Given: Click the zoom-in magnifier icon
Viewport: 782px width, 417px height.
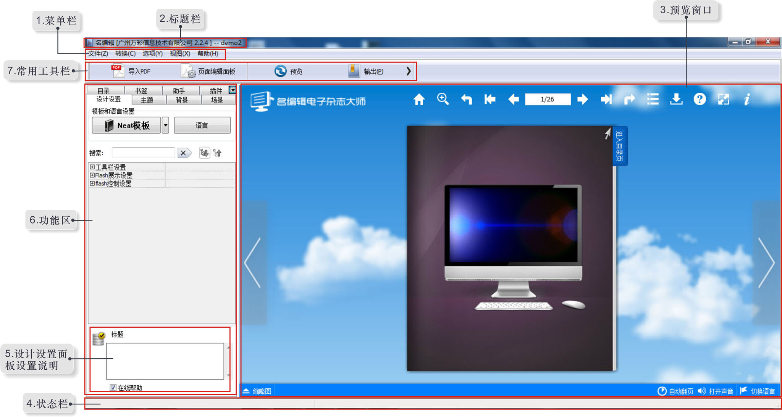Looking at the screenshot, I should [443, 99].
